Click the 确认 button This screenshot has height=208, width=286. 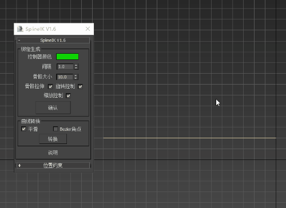[x=53, y=108]
